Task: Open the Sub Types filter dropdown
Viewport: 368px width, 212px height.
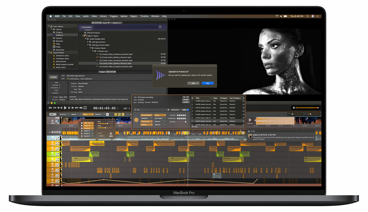Action: coord(160,118)
